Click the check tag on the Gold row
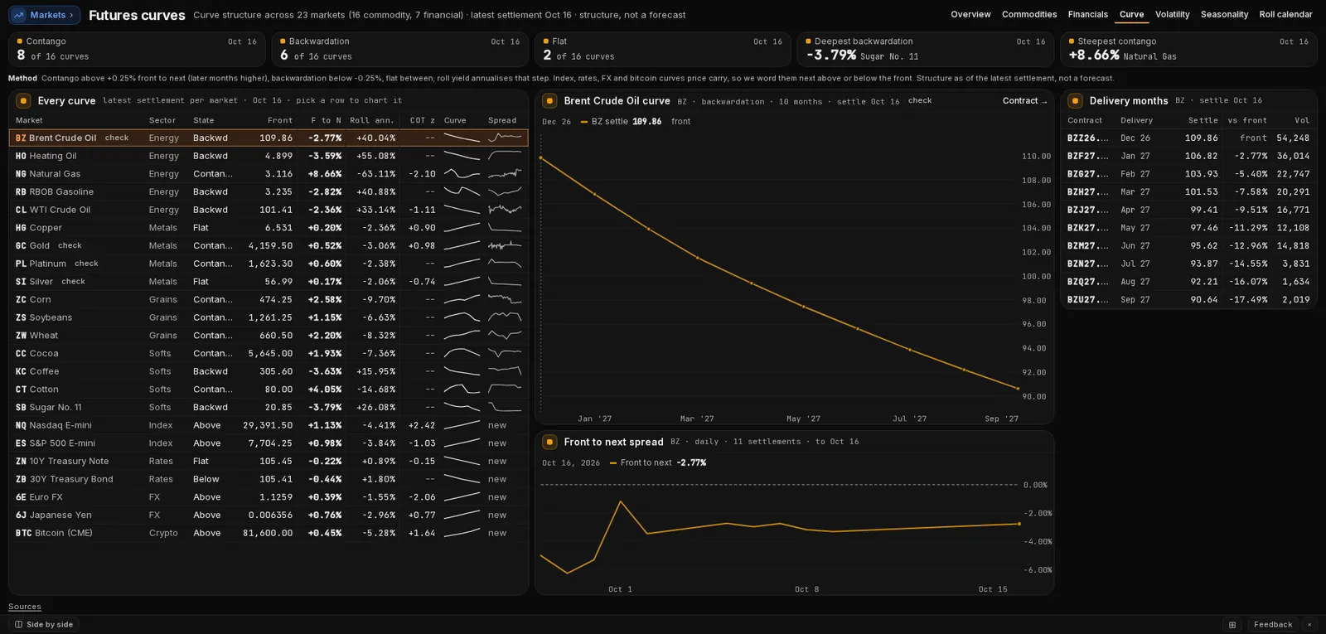This screenshot has height=634, width=1326. coord(70,245)
